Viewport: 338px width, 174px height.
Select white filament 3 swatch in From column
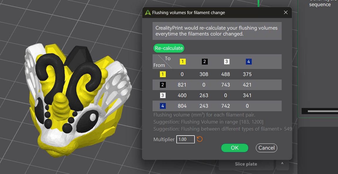[163, 95]
